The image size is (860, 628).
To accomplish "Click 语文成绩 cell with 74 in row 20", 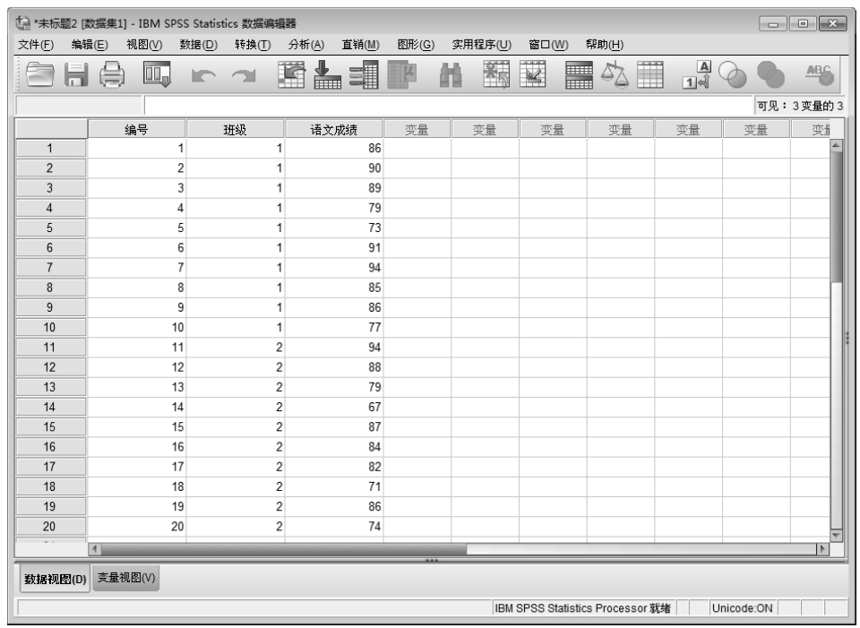I will click(x=334, y=527).
